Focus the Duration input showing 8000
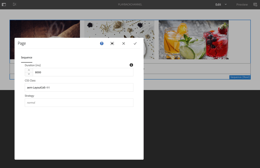 [x=83, y=72]
